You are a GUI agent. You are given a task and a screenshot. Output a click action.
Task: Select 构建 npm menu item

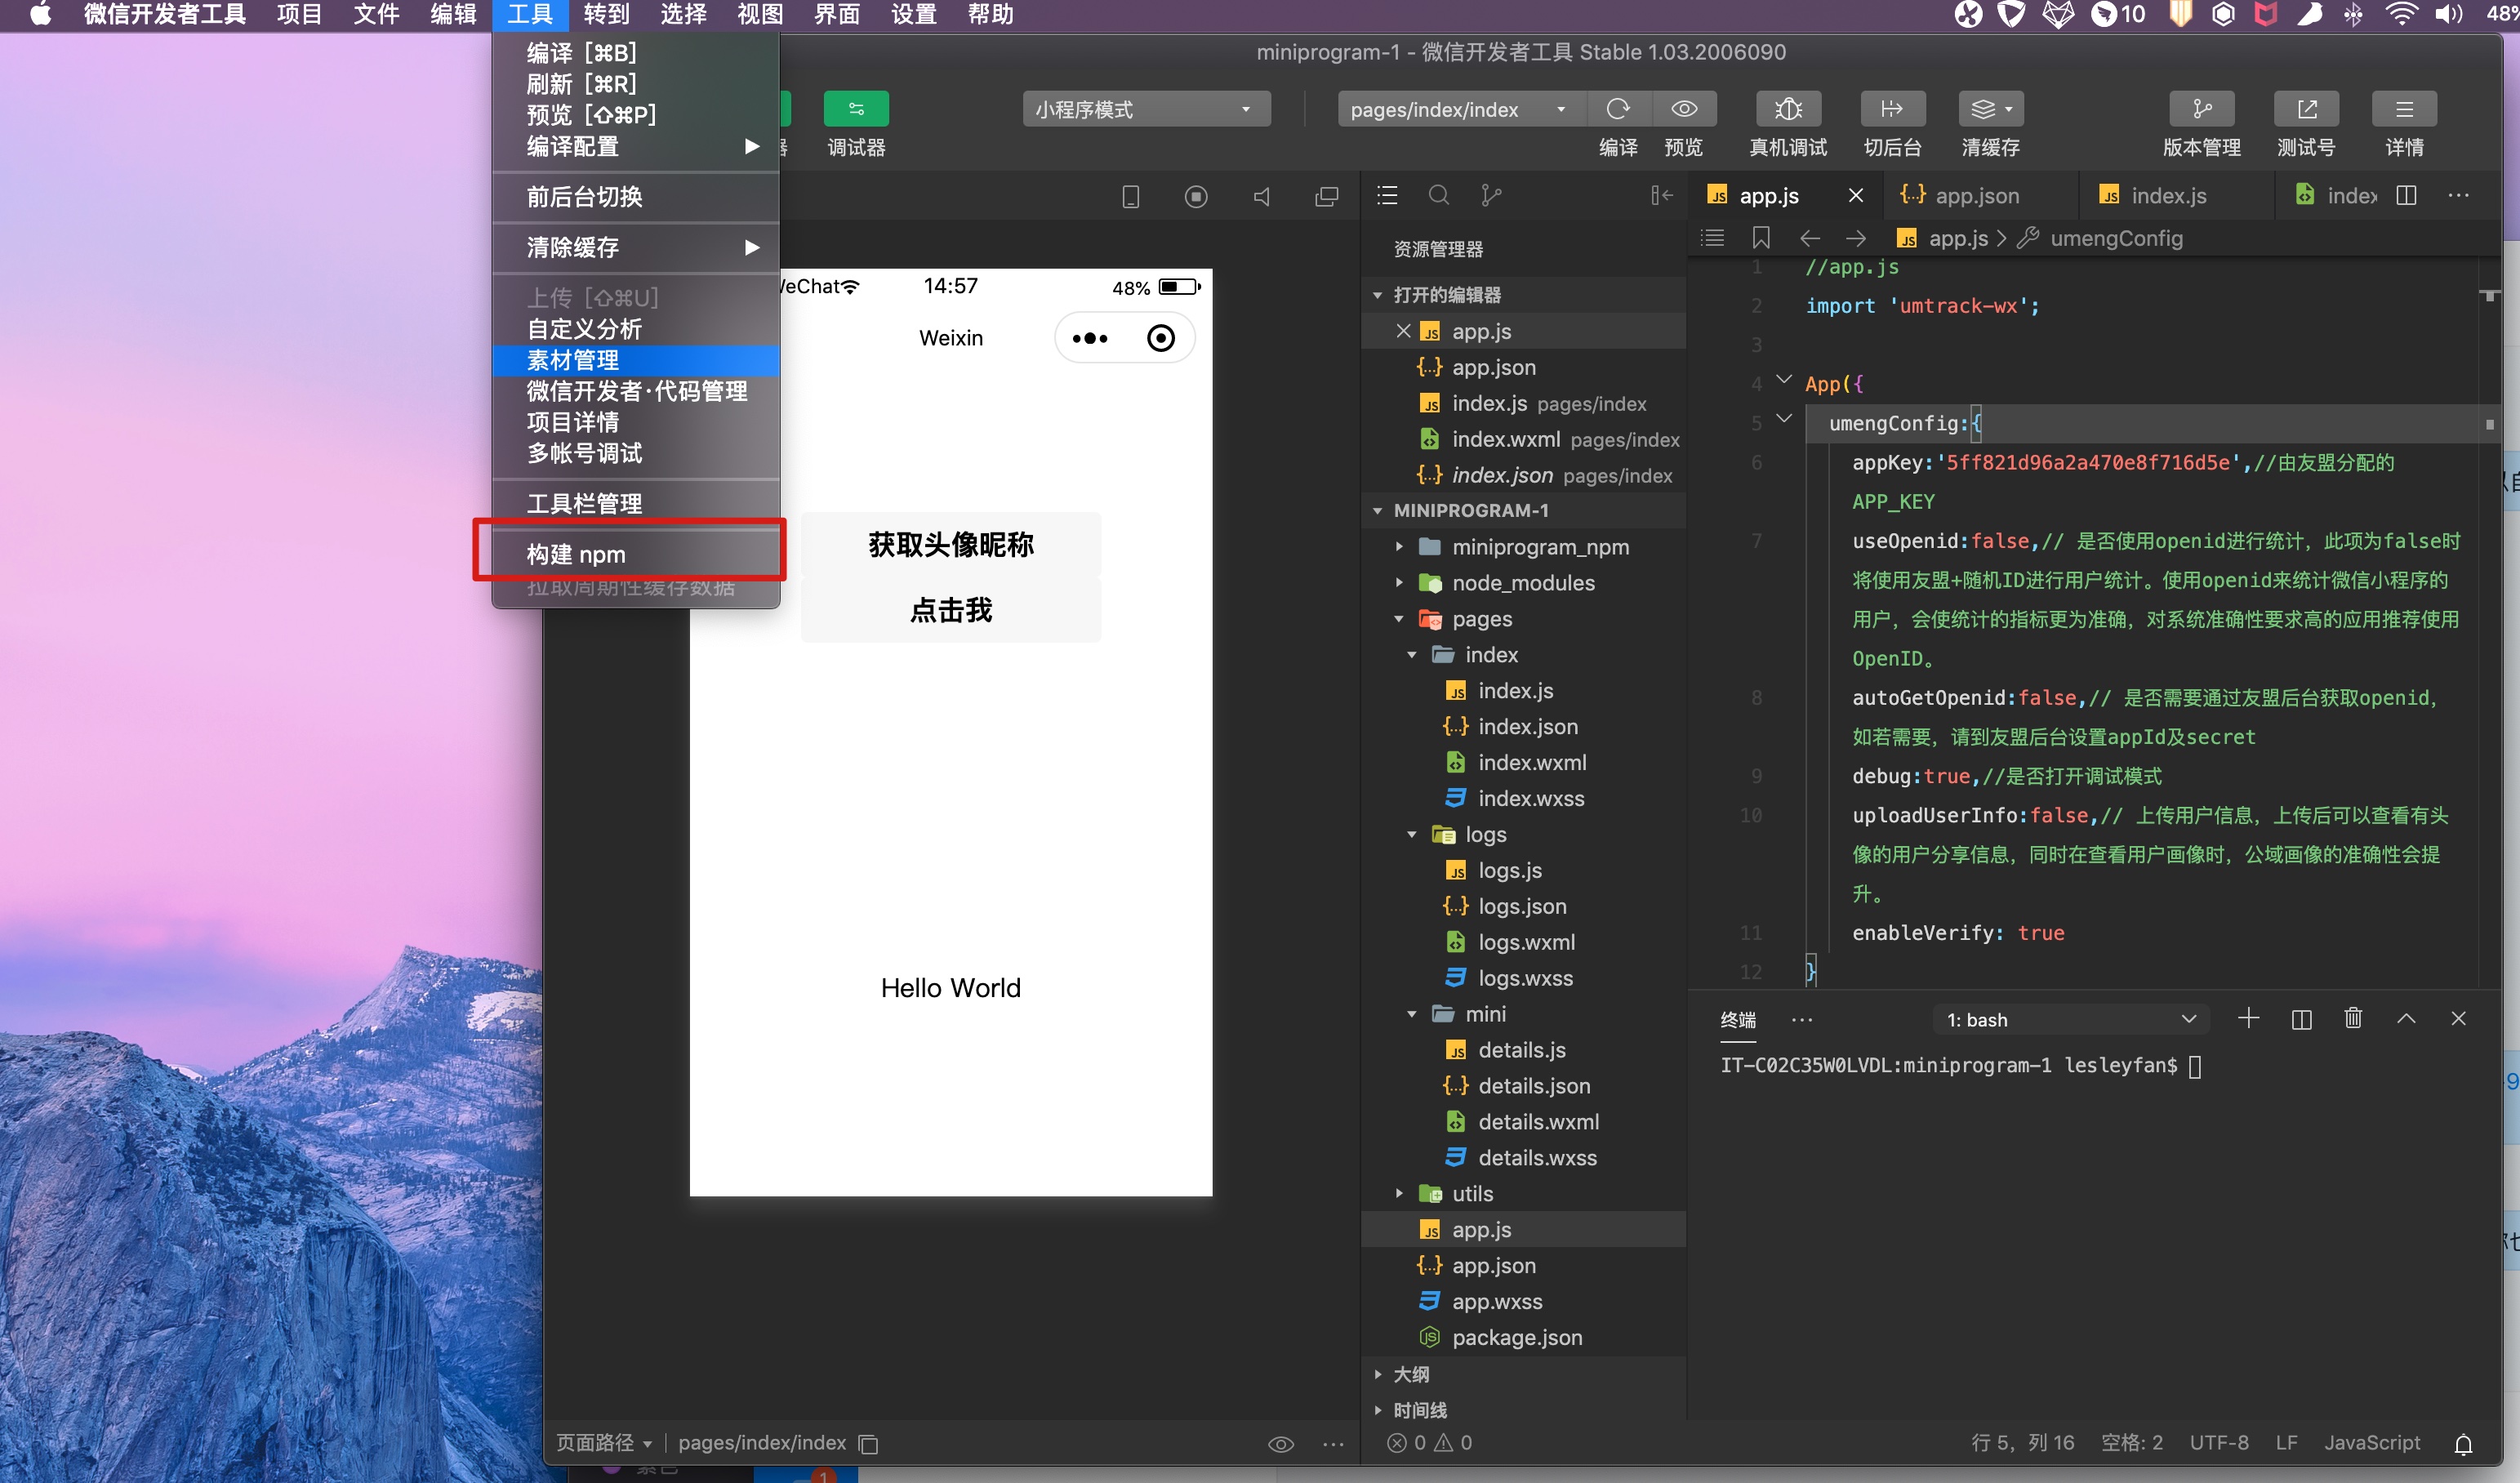coord(636,554)
